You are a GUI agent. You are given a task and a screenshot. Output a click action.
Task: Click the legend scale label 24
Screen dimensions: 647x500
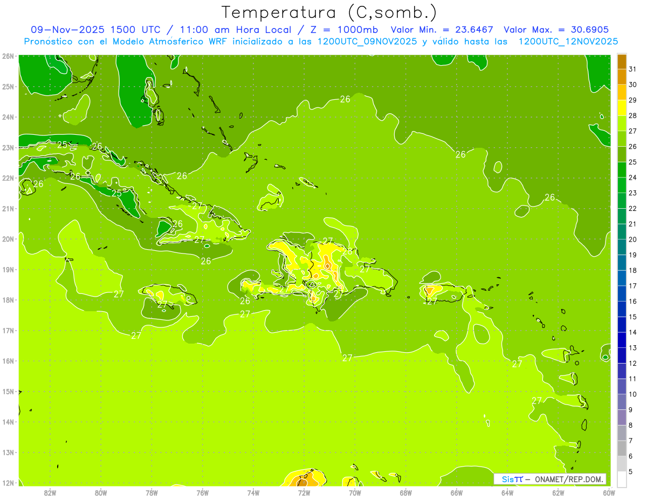click(633, 177)
